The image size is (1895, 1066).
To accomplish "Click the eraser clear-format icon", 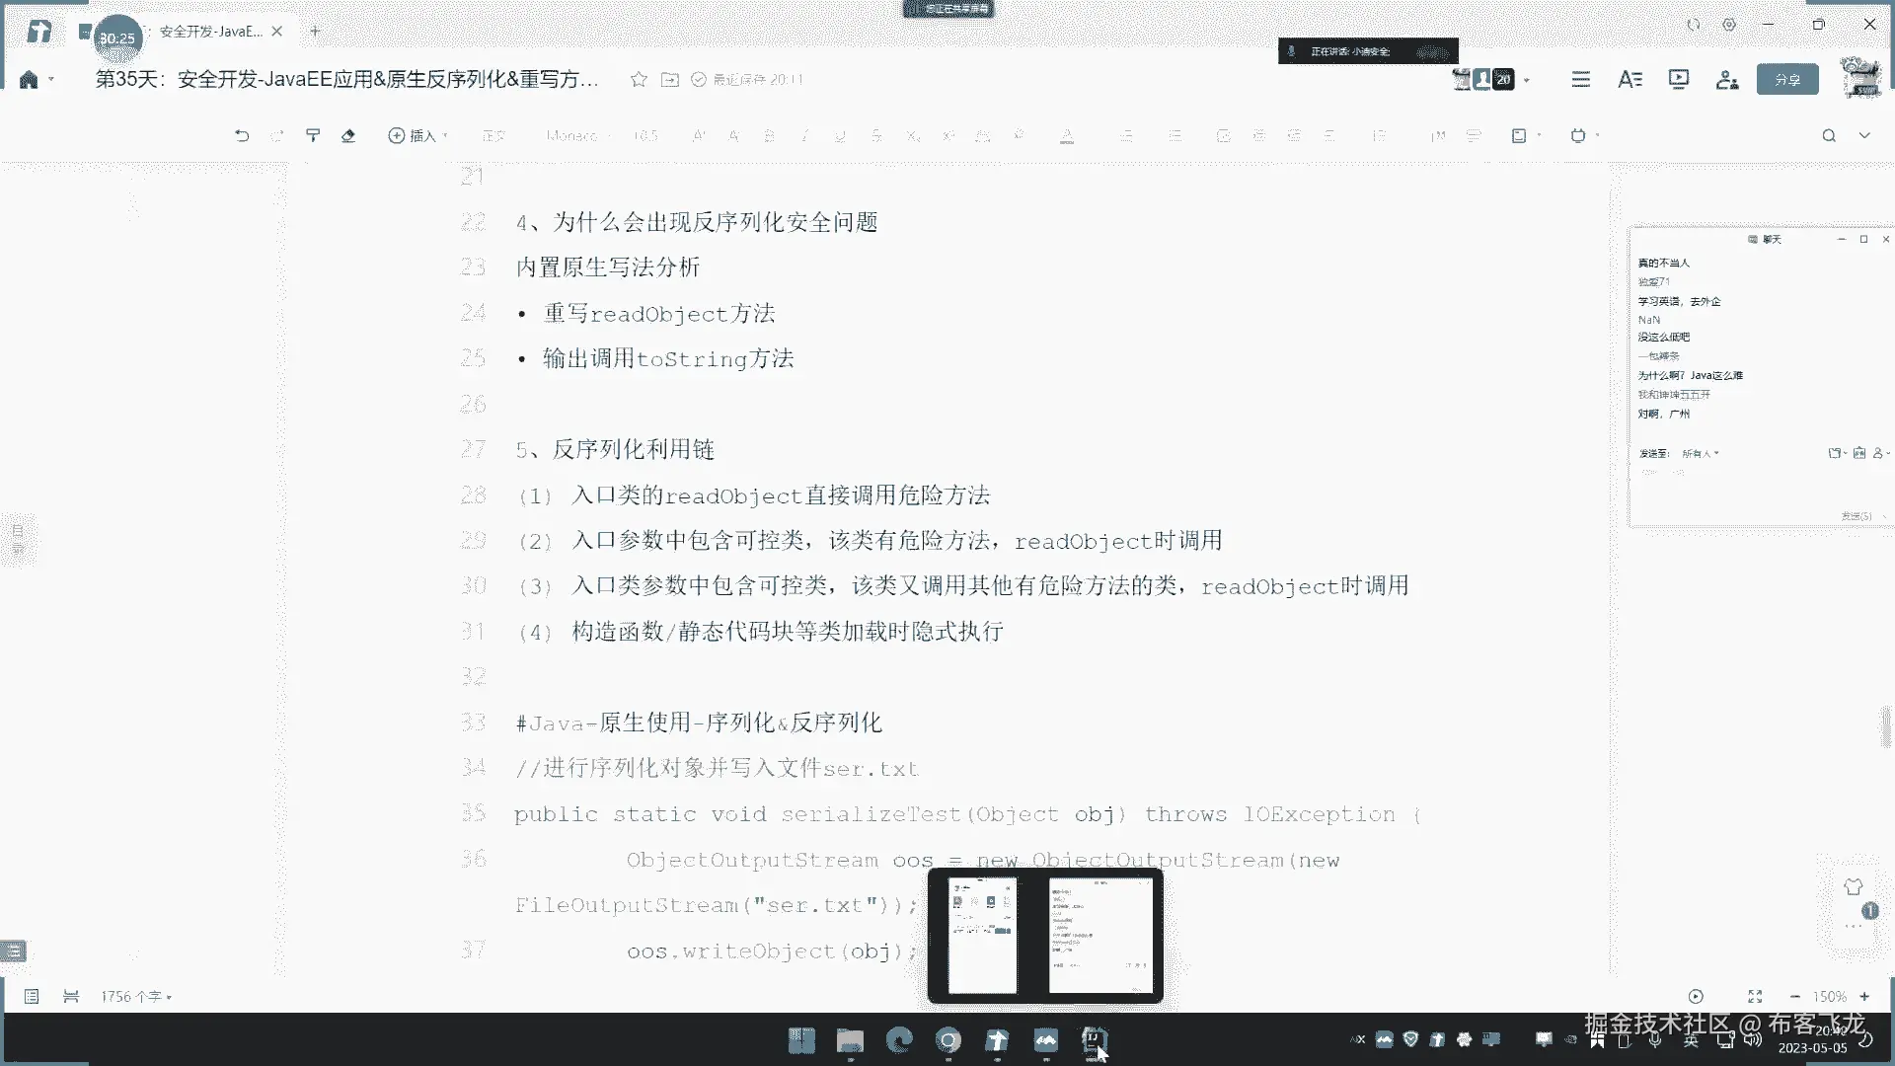I will tap(348, 135).
